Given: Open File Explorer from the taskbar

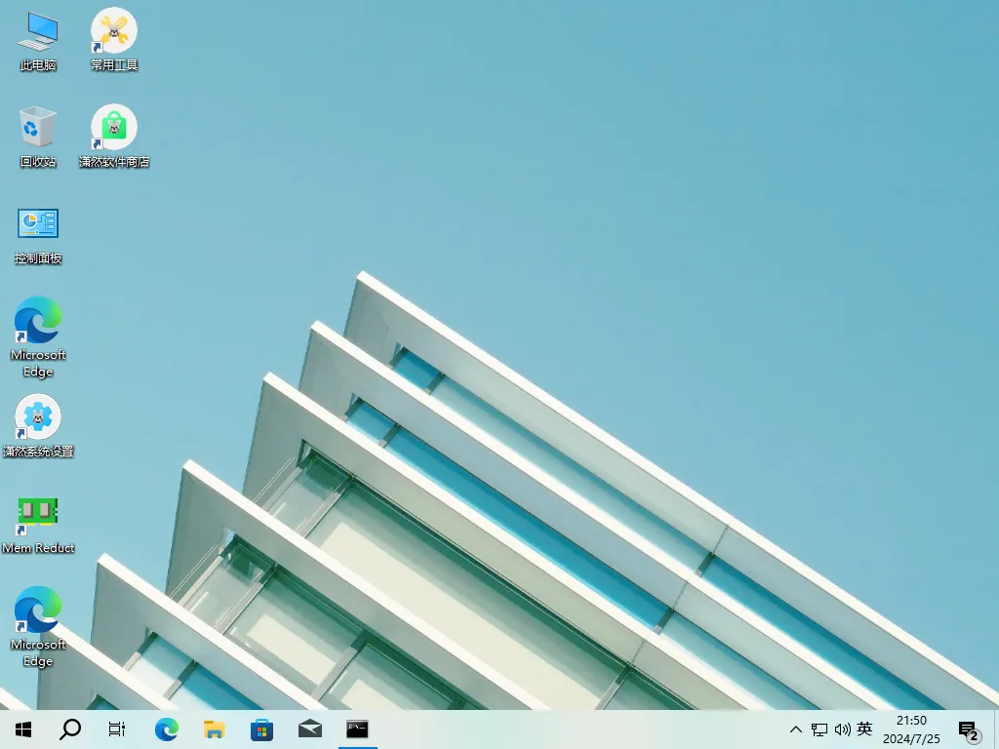Looking at the screenshot, I should point(214,729).
